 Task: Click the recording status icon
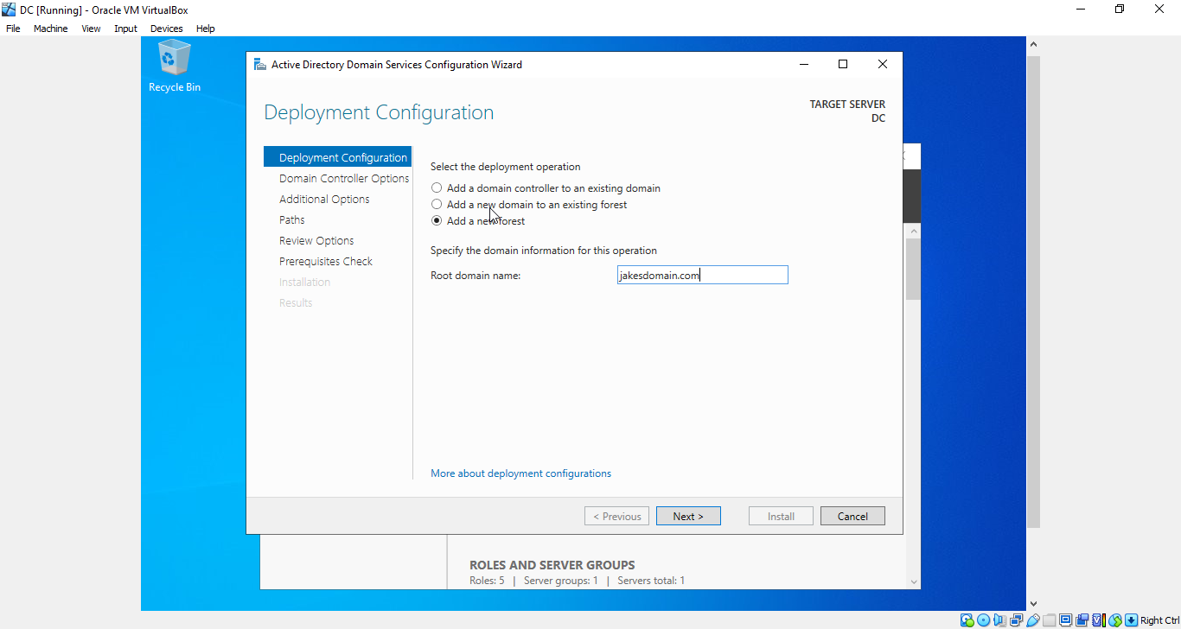(x=1080, y=619)
